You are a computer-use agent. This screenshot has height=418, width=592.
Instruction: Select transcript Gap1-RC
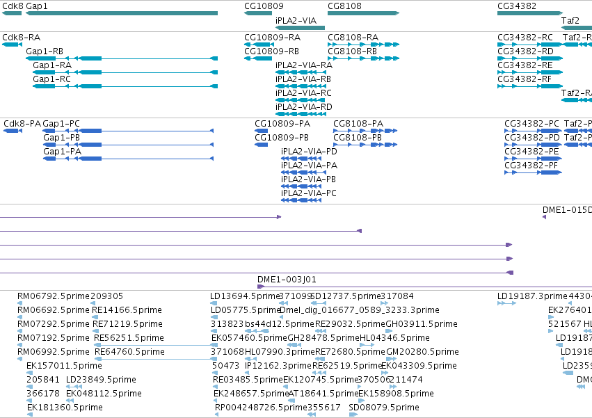51,79
